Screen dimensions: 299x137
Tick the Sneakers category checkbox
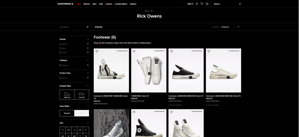tap(60, 65)
